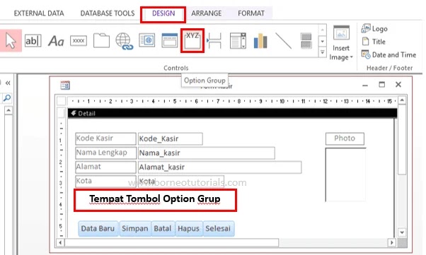Screen dimensions: 426x255
Task: Maximize the Form Kasir window
Action: click(x=381, y=85)
